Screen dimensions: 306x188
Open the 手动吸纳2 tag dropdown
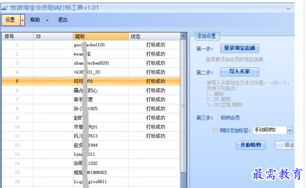click(x=290, y=130)
